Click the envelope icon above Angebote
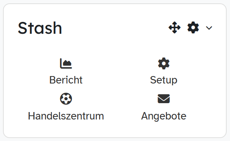Viewport: 230px width, 141px height. 164,99
